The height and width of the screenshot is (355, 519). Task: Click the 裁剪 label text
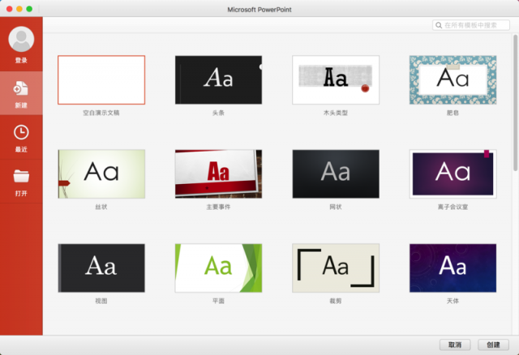pos(336,301)
